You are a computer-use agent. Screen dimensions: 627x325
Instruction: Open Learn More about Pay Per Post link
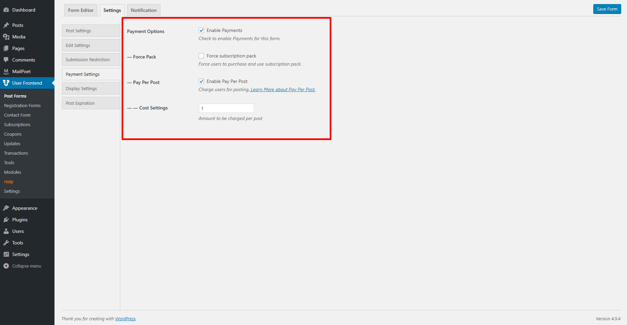pos(283,89)
